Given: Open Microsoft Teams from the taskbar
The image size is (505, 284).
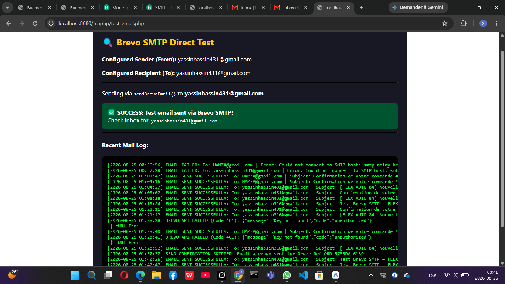Looking at the screenshot, I should [x=271, y=275].
